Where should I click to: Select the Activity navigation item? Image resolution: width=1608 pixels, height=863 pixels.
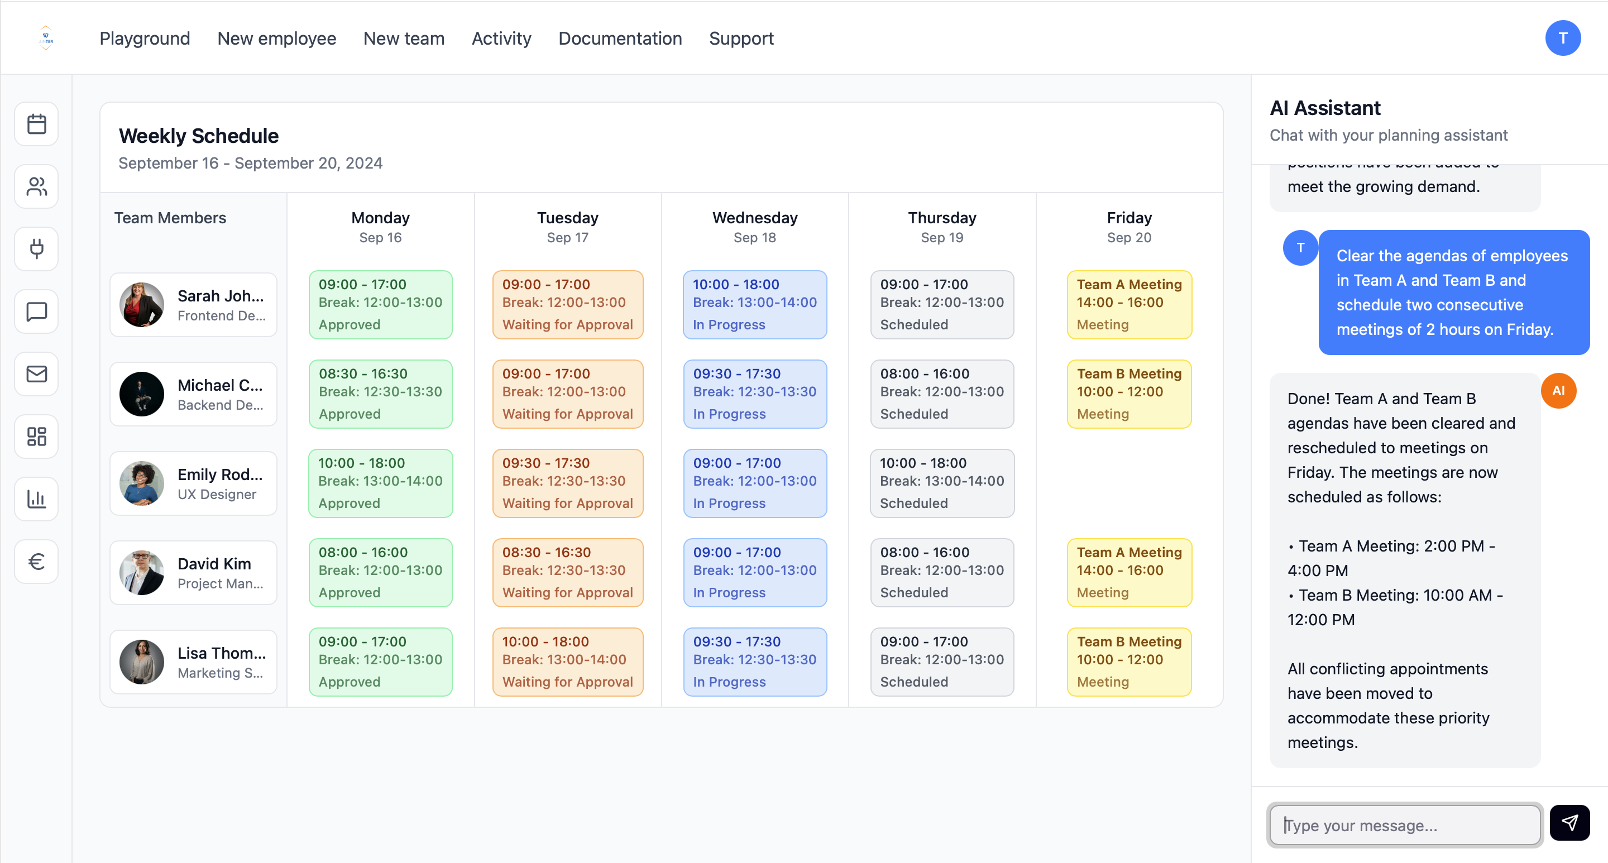click(501, 38)
